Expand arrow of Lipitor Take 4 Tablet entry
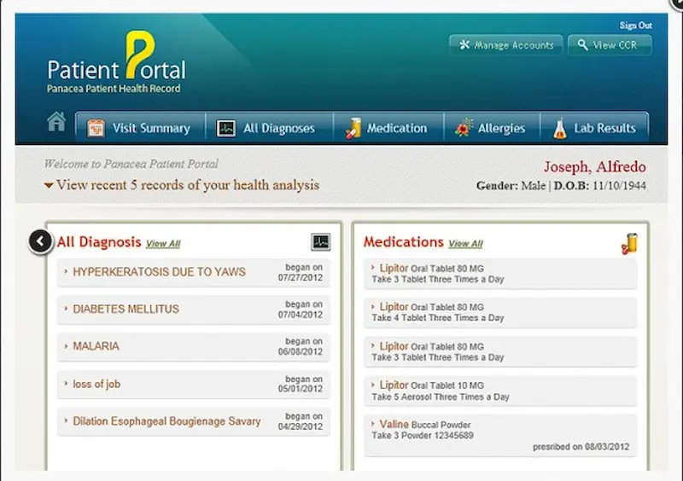683x481 pixels. 373,306
